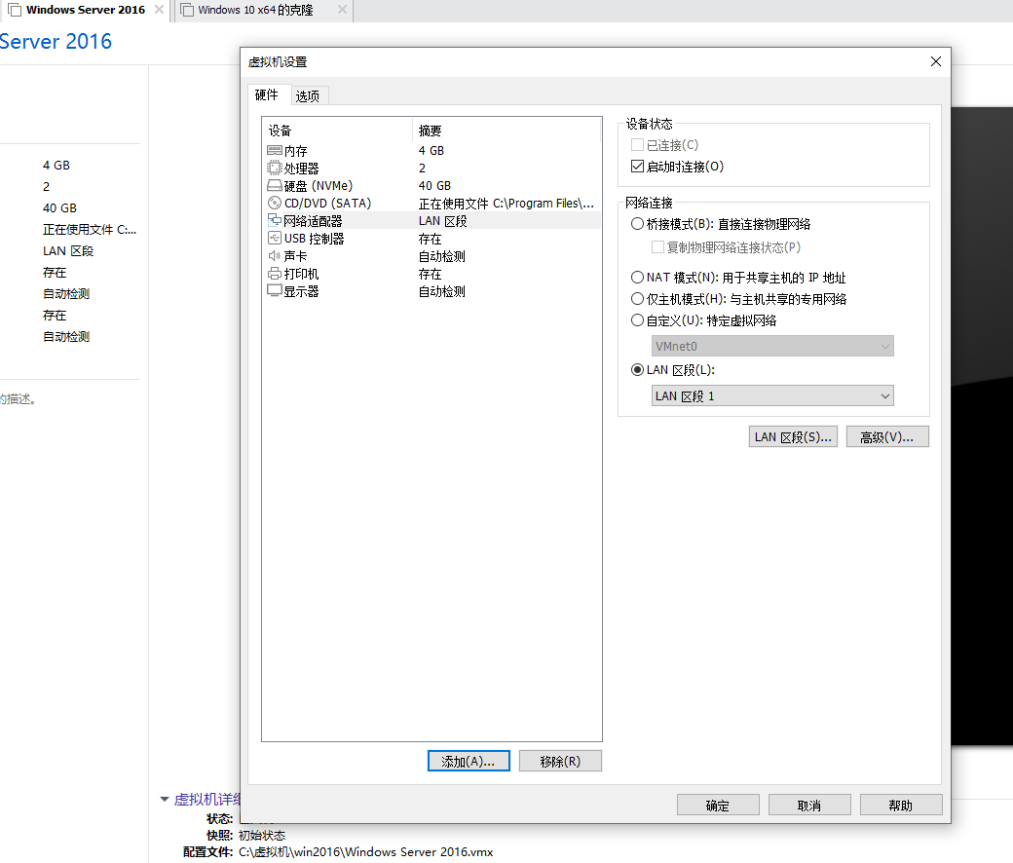Screen dimensions: 1013x863
Task: Close the Windows 10 x64 的克隆 tab
Action: click(x=343, y=10)
